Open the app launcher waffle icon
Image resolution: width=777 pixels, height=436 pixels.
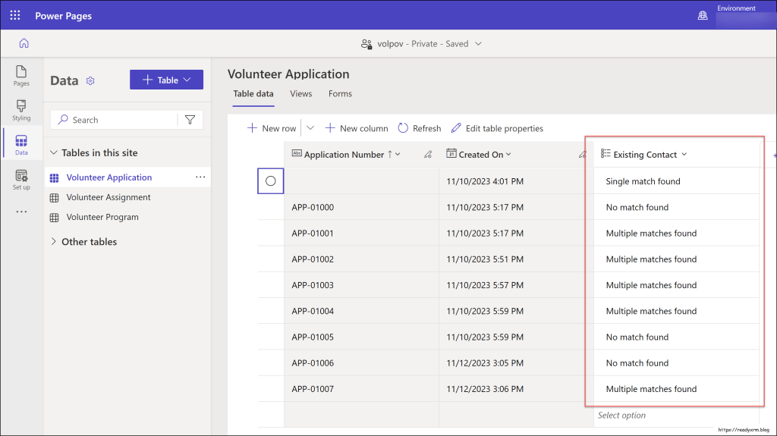[15, 15]
